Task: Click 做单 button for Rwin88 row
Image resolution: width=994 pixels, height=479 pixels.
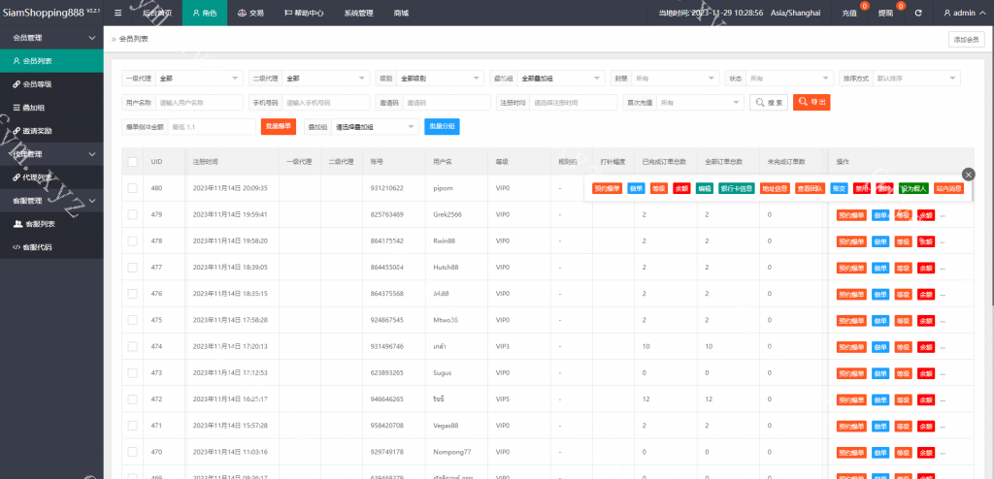Action: coord(880,241)
